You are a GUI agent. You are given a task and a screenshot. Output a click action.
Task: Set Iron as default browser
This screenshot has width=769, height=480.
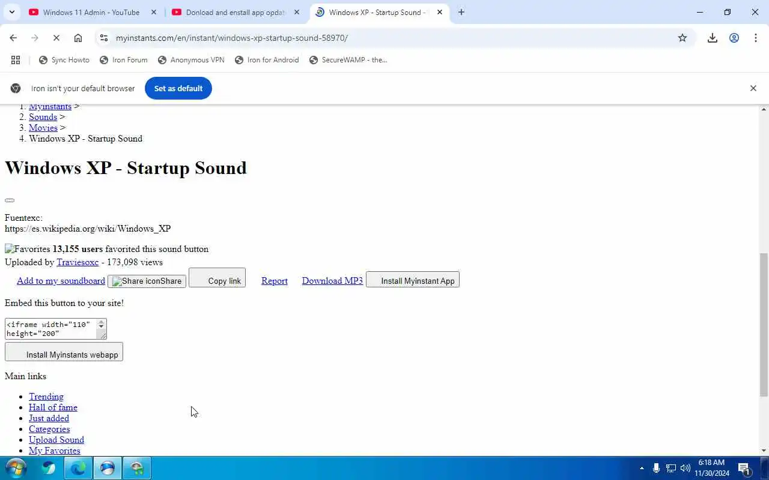pos(178,88)
